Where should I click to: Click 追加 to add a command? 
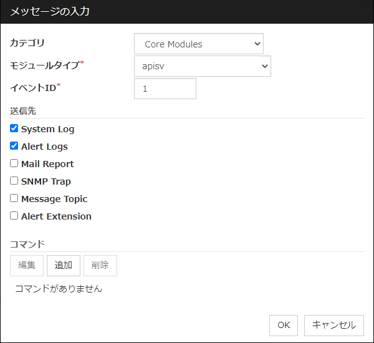[x=64, y=265]
